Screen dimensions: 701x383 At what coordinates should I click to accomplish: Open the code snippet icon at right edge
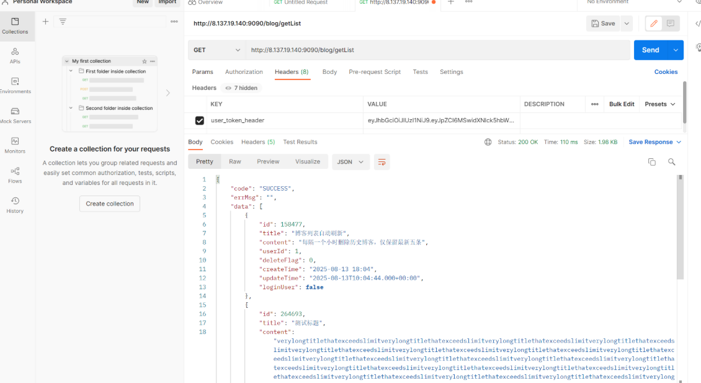[698, 23]
